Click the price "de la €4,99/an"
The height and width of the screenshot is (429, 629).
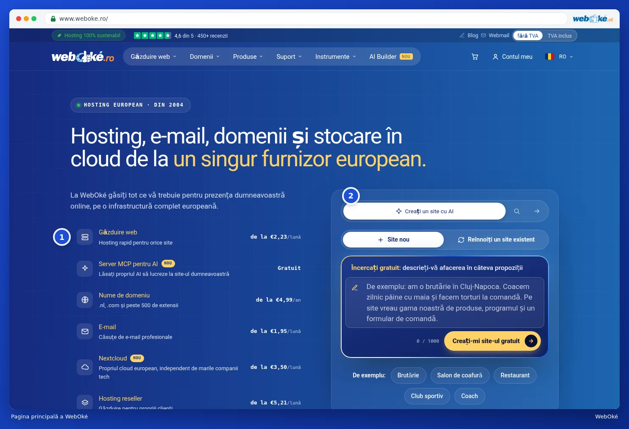[278, 300]
